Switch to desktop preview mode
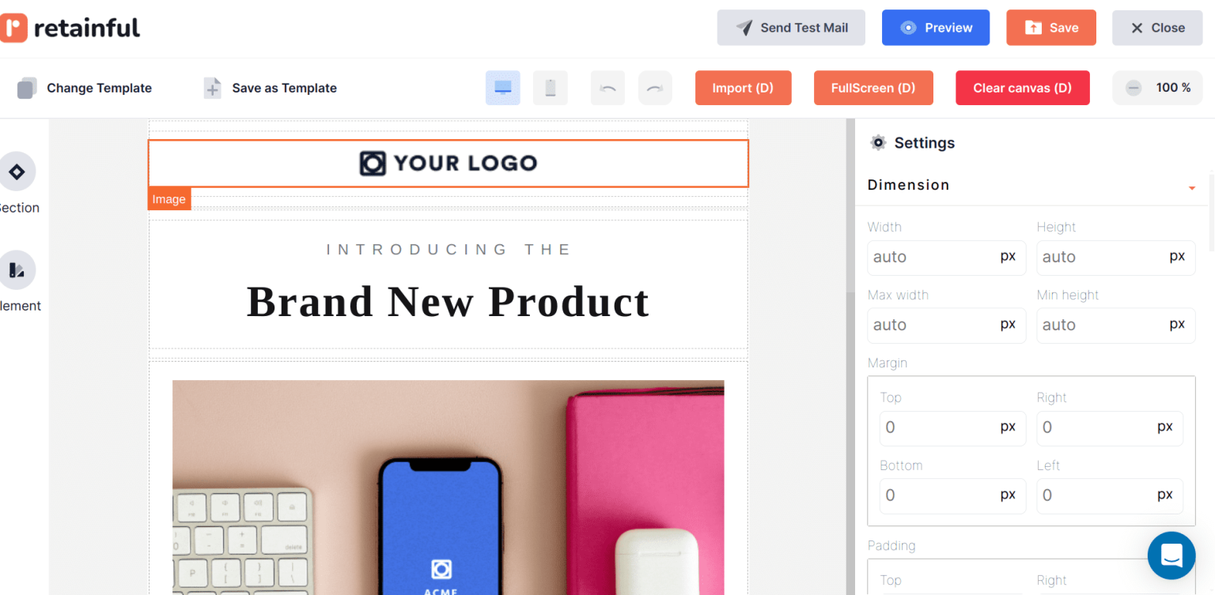 click(502, 88)
